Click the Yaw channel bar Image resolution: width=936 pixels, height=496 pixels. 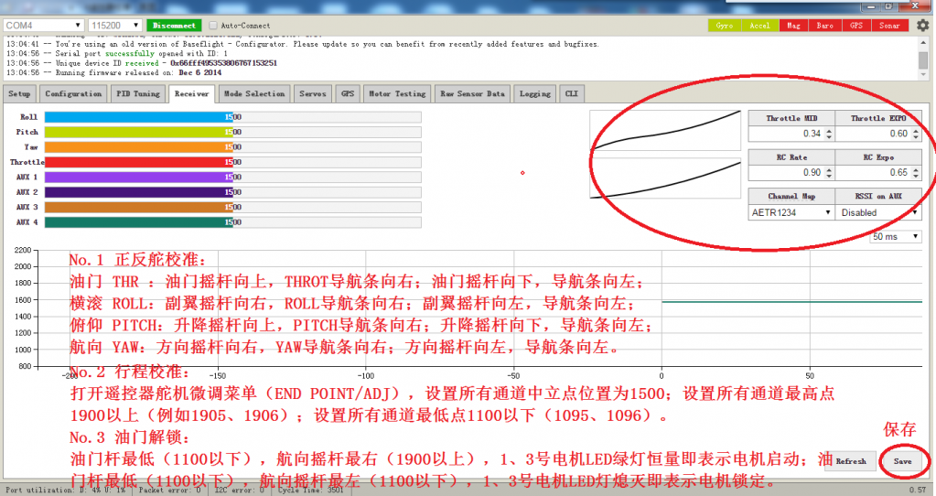[232, 146]
